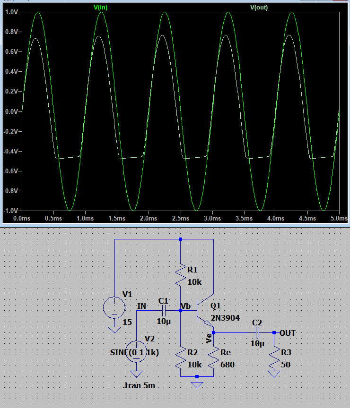Select the V2 sine source symbol
350x408 pixels.
(136, 351)
